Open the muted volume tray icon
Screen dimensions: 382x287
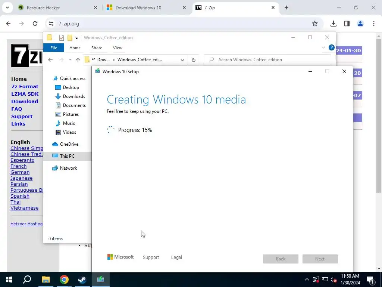pyautogui.click(x=334, y=280)
